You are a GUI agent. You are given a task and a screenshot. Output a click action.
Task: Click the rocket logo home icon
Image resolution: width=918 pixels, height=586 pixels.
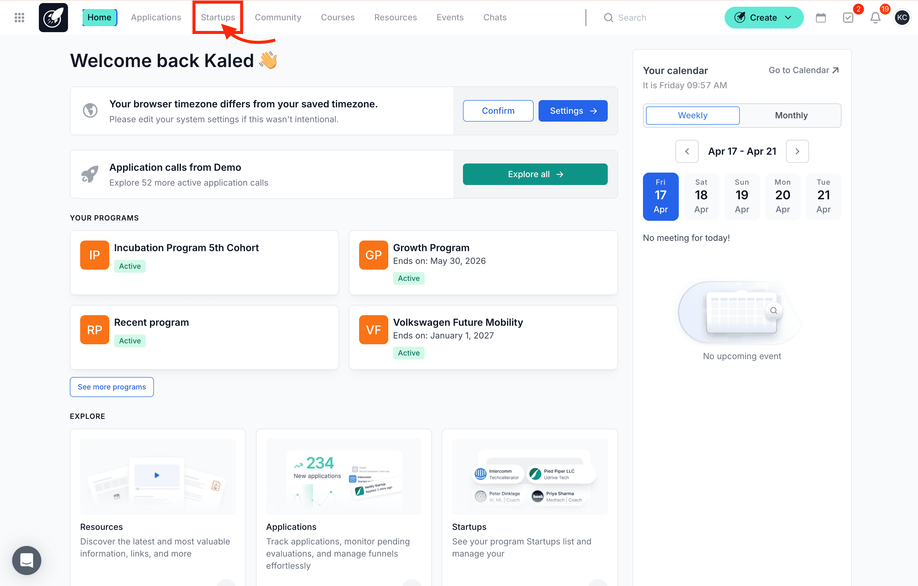[x=53, y=18]
